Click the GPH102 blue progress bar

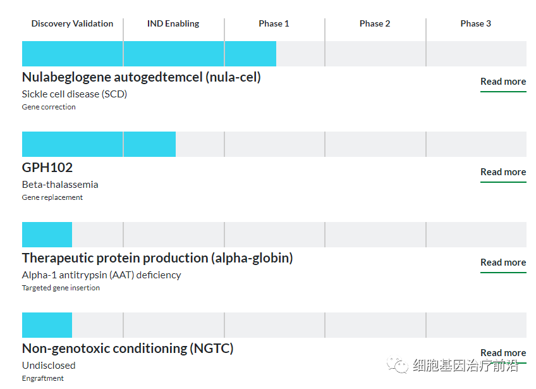(x=99, y=144)
